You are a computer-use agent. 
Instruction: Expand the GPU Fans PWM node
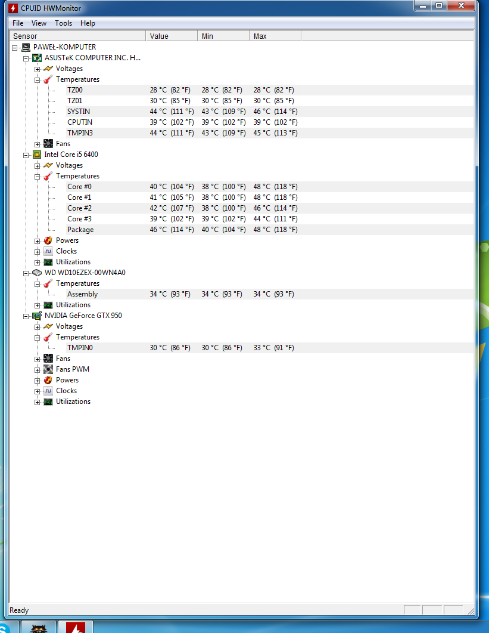37,370
